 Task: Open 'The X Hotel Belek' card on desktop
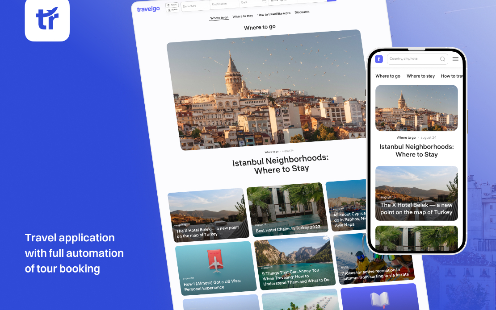click(x=208, y=215)
